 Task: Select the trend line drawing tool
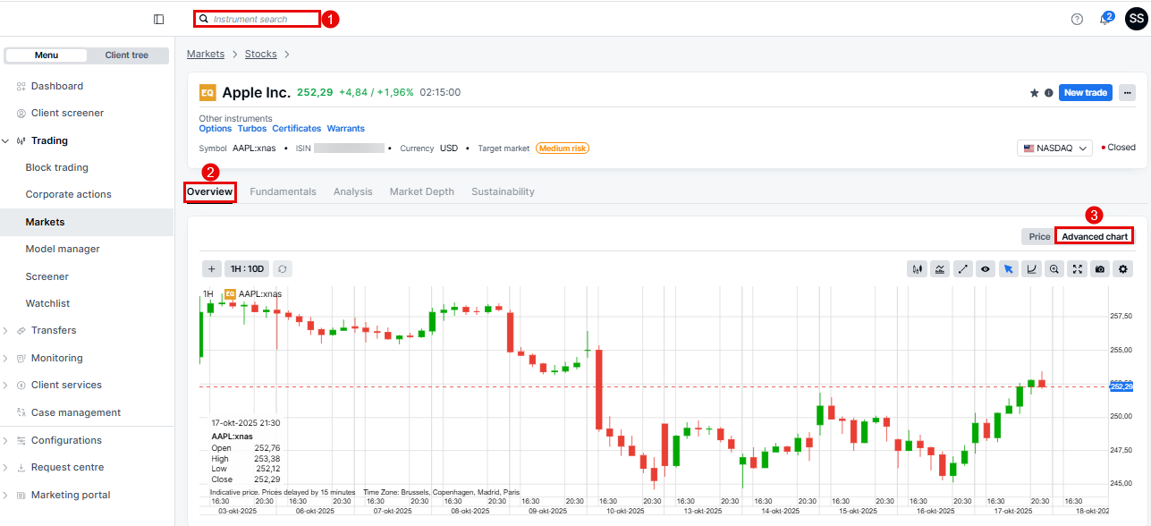click(963, 268)
